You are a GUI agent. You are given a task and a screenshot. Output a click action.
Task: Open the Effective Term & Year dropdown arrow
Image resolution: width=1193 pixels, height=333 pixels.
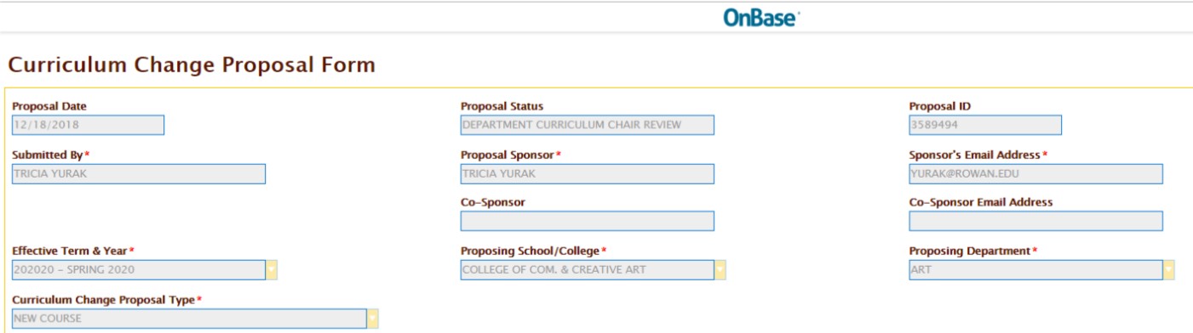tap(272, 270)
